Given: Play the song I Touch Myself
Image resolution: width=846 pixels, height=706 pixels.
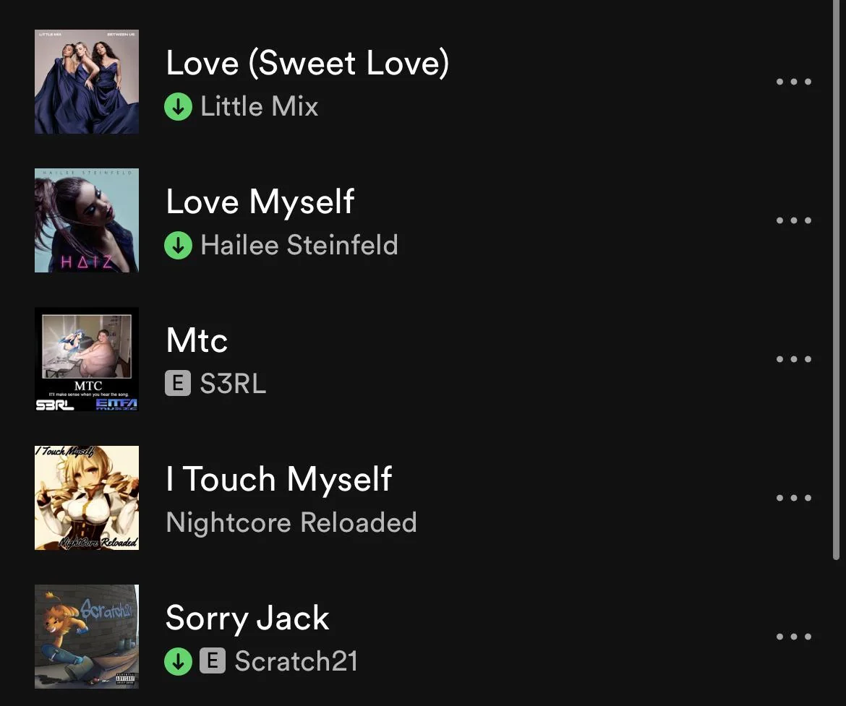Looking at the screenshot, I should click(278, 478).
